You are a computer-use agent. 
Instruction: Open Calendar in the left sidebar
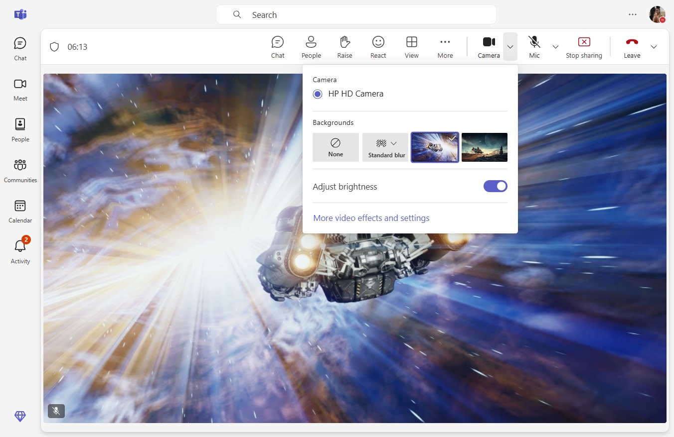click(x=20, y=212)
